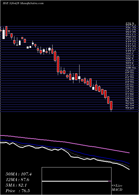The image size is (139, 195).
Task: Click the blue 12MA moving average line
Action: [x=64, y=148]
